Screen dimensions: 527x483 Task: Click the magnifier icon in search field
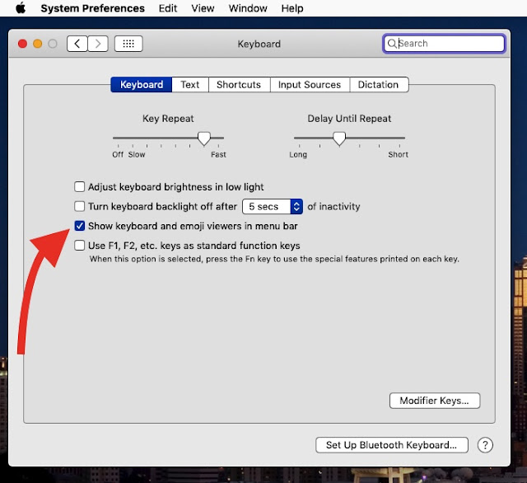pyautogui.click(x=392, y=44)
